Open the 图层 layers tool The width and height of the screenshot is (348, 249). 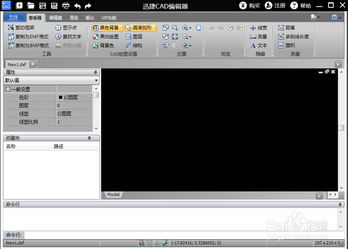click(134, 37)
